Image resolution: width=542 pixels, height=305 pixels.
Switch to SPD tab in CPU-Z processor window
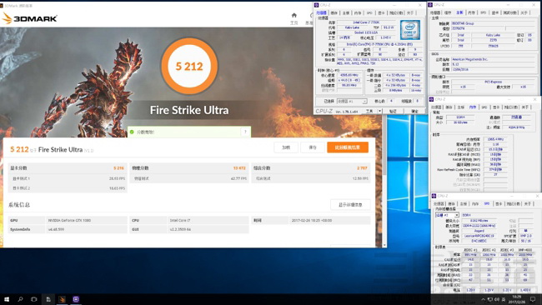(369, 12)
